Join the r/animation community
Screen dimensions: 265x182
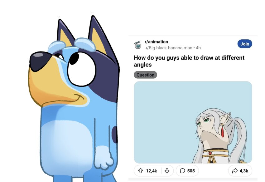coord(245,44)
